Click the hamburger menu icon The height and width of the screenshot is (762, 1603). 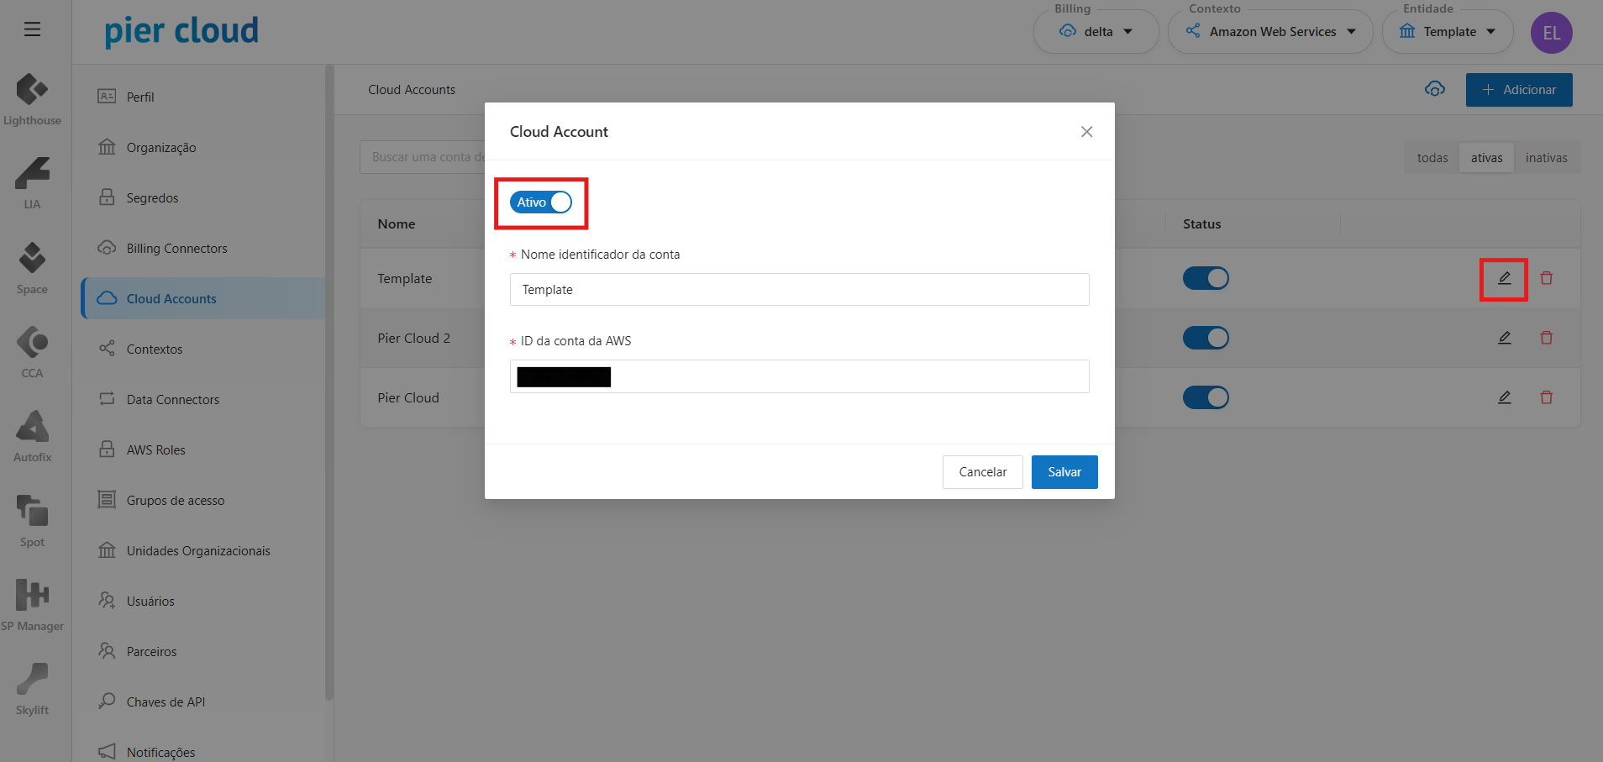click(32, 30)
